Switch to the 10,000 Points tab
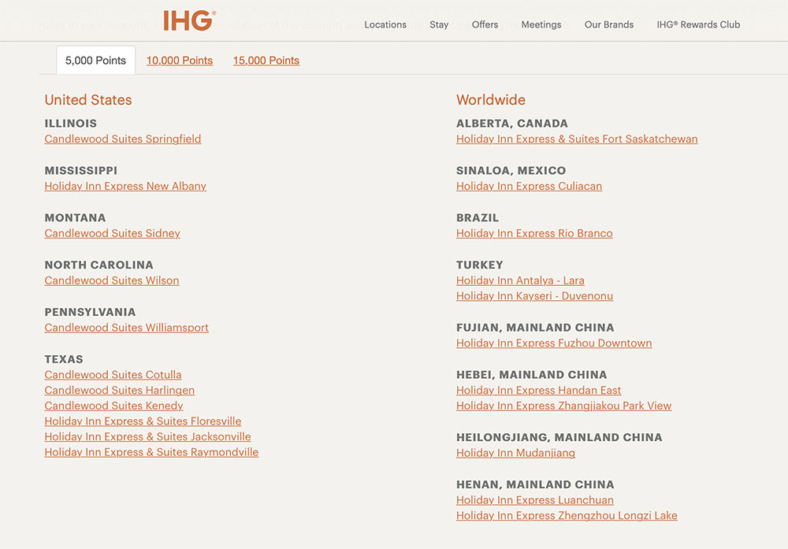This screenshot has height=549, width=788. (180, 61)
